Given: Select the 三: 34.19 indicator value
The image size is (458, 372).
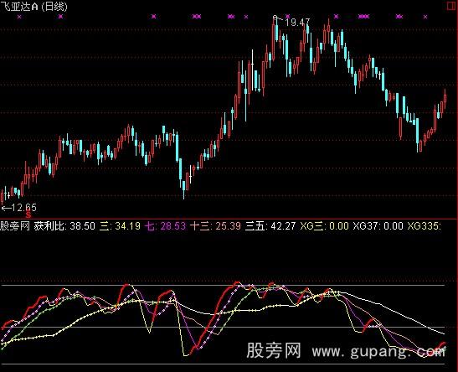Looking at the screenshot, I should 120,226.
